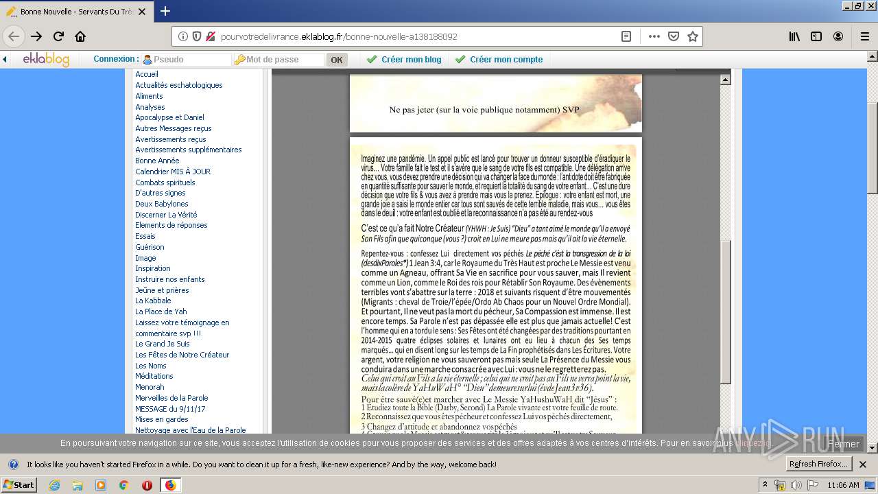Image resolution: width=878 pixels, height=494 pixels.
Task: Open Avertissements supplémentaires category
Action: tap(189, 150)
